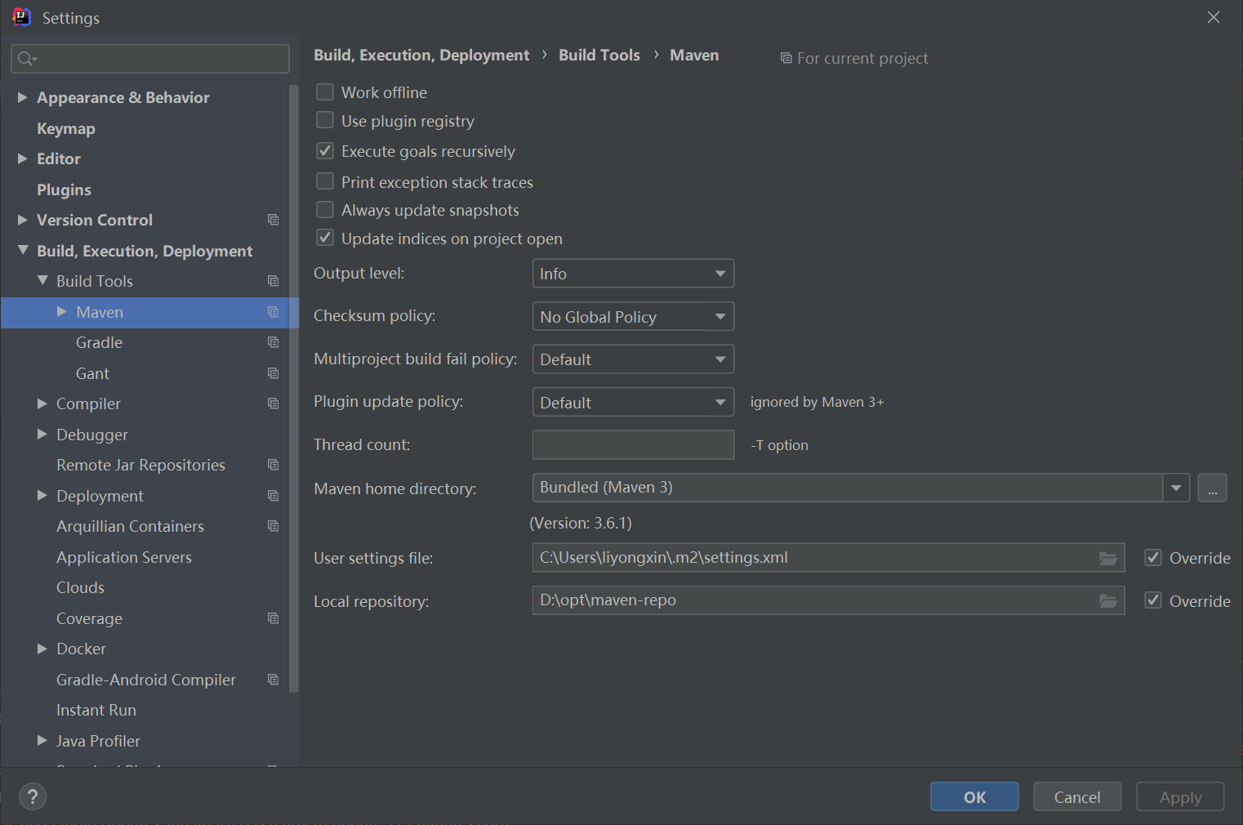Click the Thread count input field

(633, 445)
